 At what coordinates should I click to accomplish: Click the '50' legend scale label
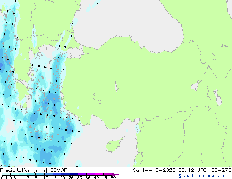tap(113, 178)
